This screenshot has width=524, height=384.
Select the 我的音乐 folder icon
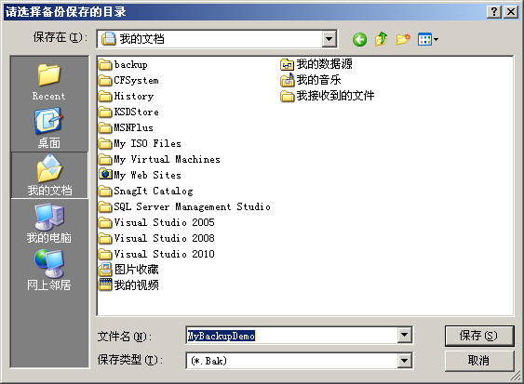coord(287,80)
